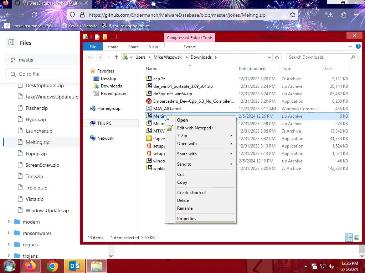This screenshot has width=365, height=273.
Task: Choose Delete in the context menu
Action: (x=205, y=200)
